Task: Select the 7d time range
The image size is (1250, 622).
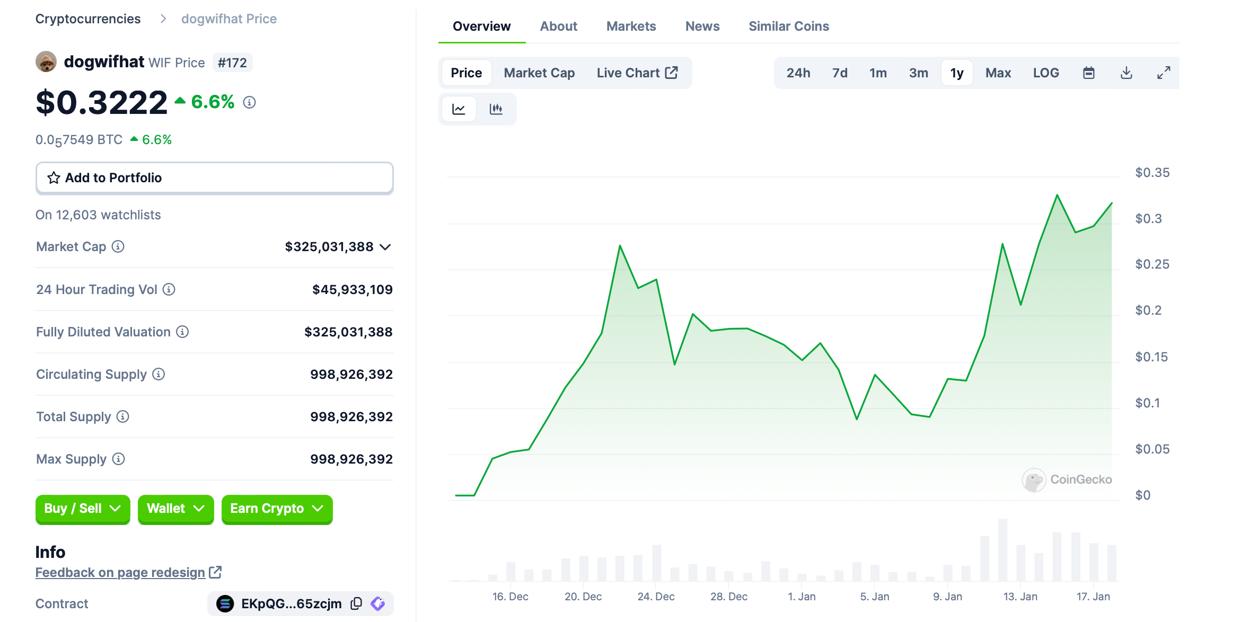Action: (839, 73)
